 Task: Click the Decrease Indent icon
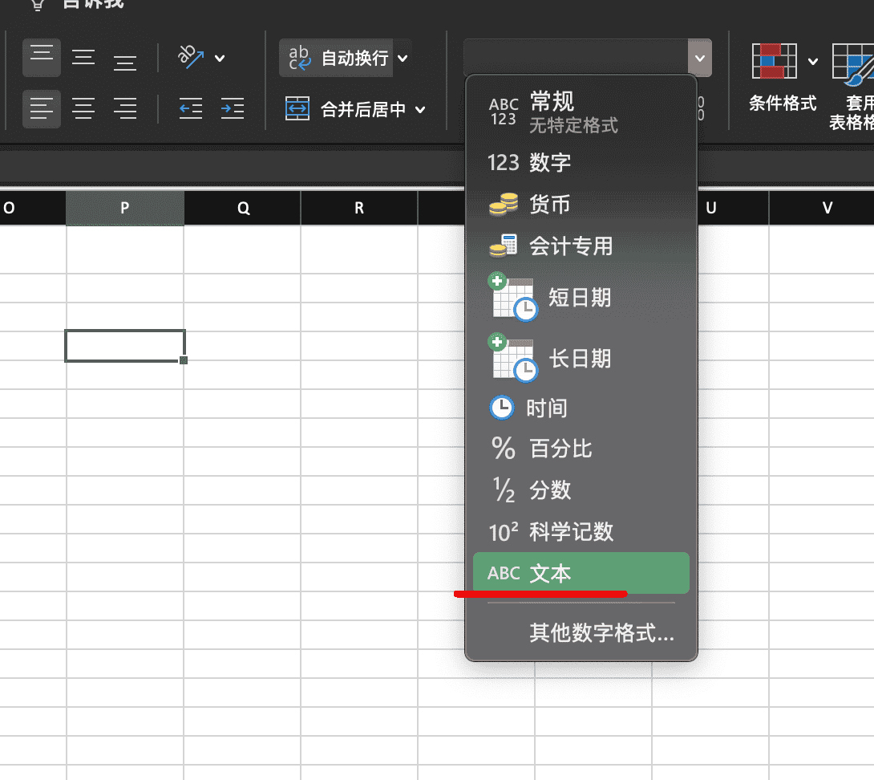coord(191,108)
